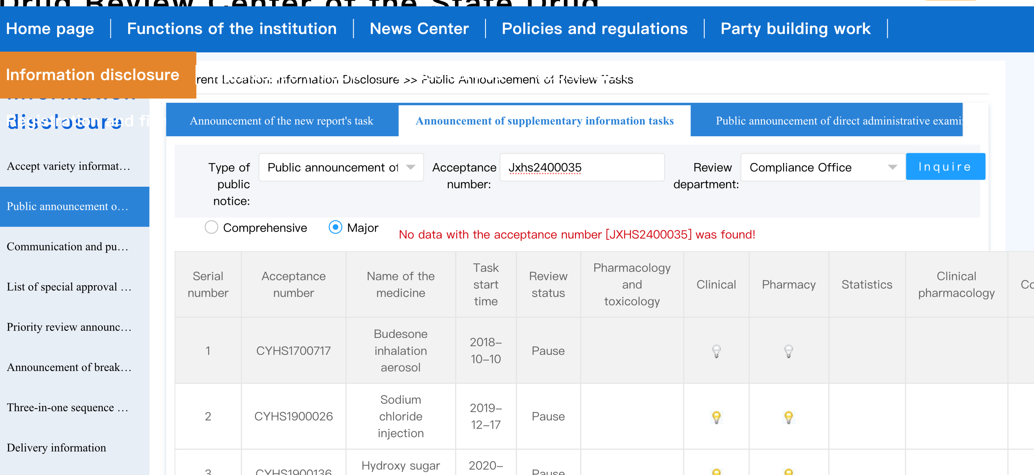1034x475 pixels.
Task: Expand the Review department dropdown arrow
Action: [892, 167]
